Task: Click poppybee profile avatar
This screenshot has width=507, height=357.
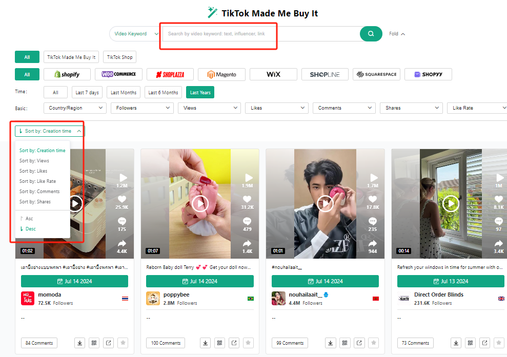Action: click(153, 298)
